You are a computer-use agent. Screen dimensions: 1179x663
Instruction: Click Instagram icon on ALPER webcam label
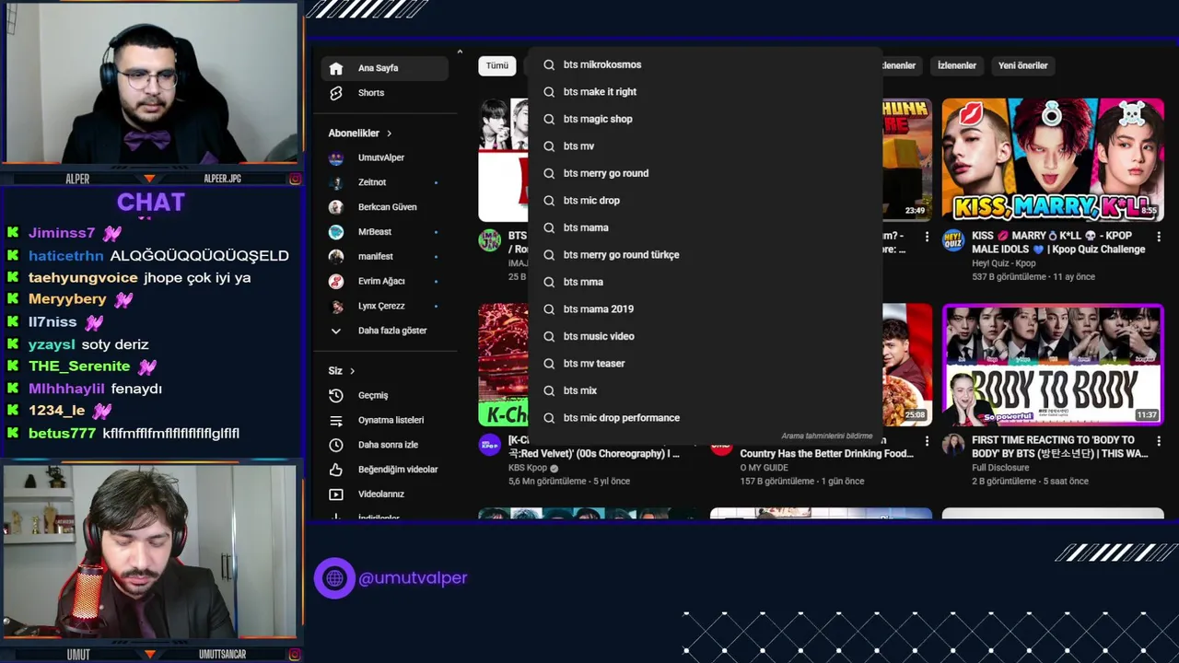pos(295,179)
